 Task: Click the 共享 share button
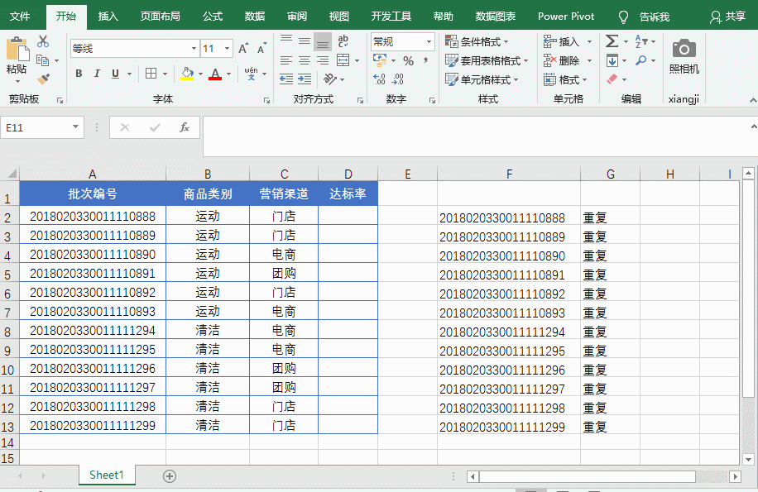click(728, 16)
